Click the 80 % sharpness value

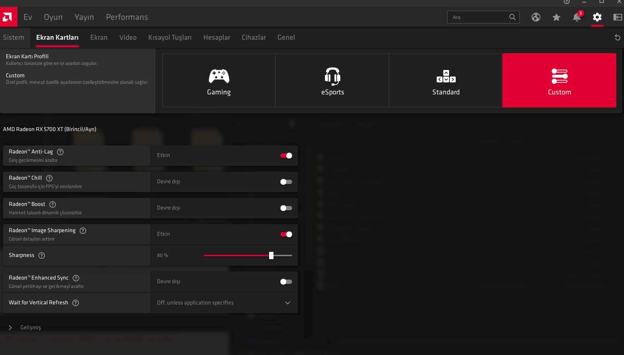162,255
